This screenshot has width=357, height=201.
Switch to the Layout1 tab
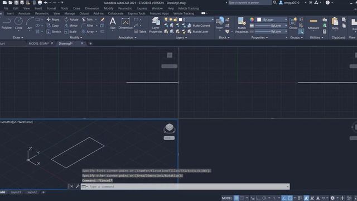(16, 192)
